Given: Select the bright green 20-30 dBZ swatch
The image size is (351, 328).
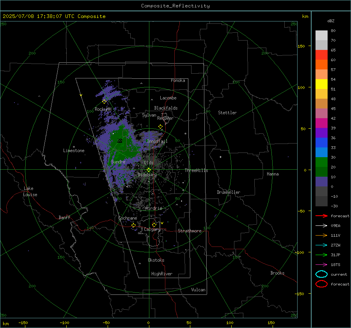Looking at the screenshot, I should 321,162.
